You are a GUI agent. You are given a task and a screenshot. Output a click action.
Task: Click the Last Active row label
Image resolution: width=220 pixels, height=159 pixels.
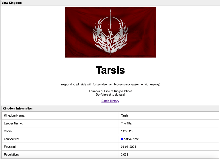pyautogui.click(x=12, y=139)
